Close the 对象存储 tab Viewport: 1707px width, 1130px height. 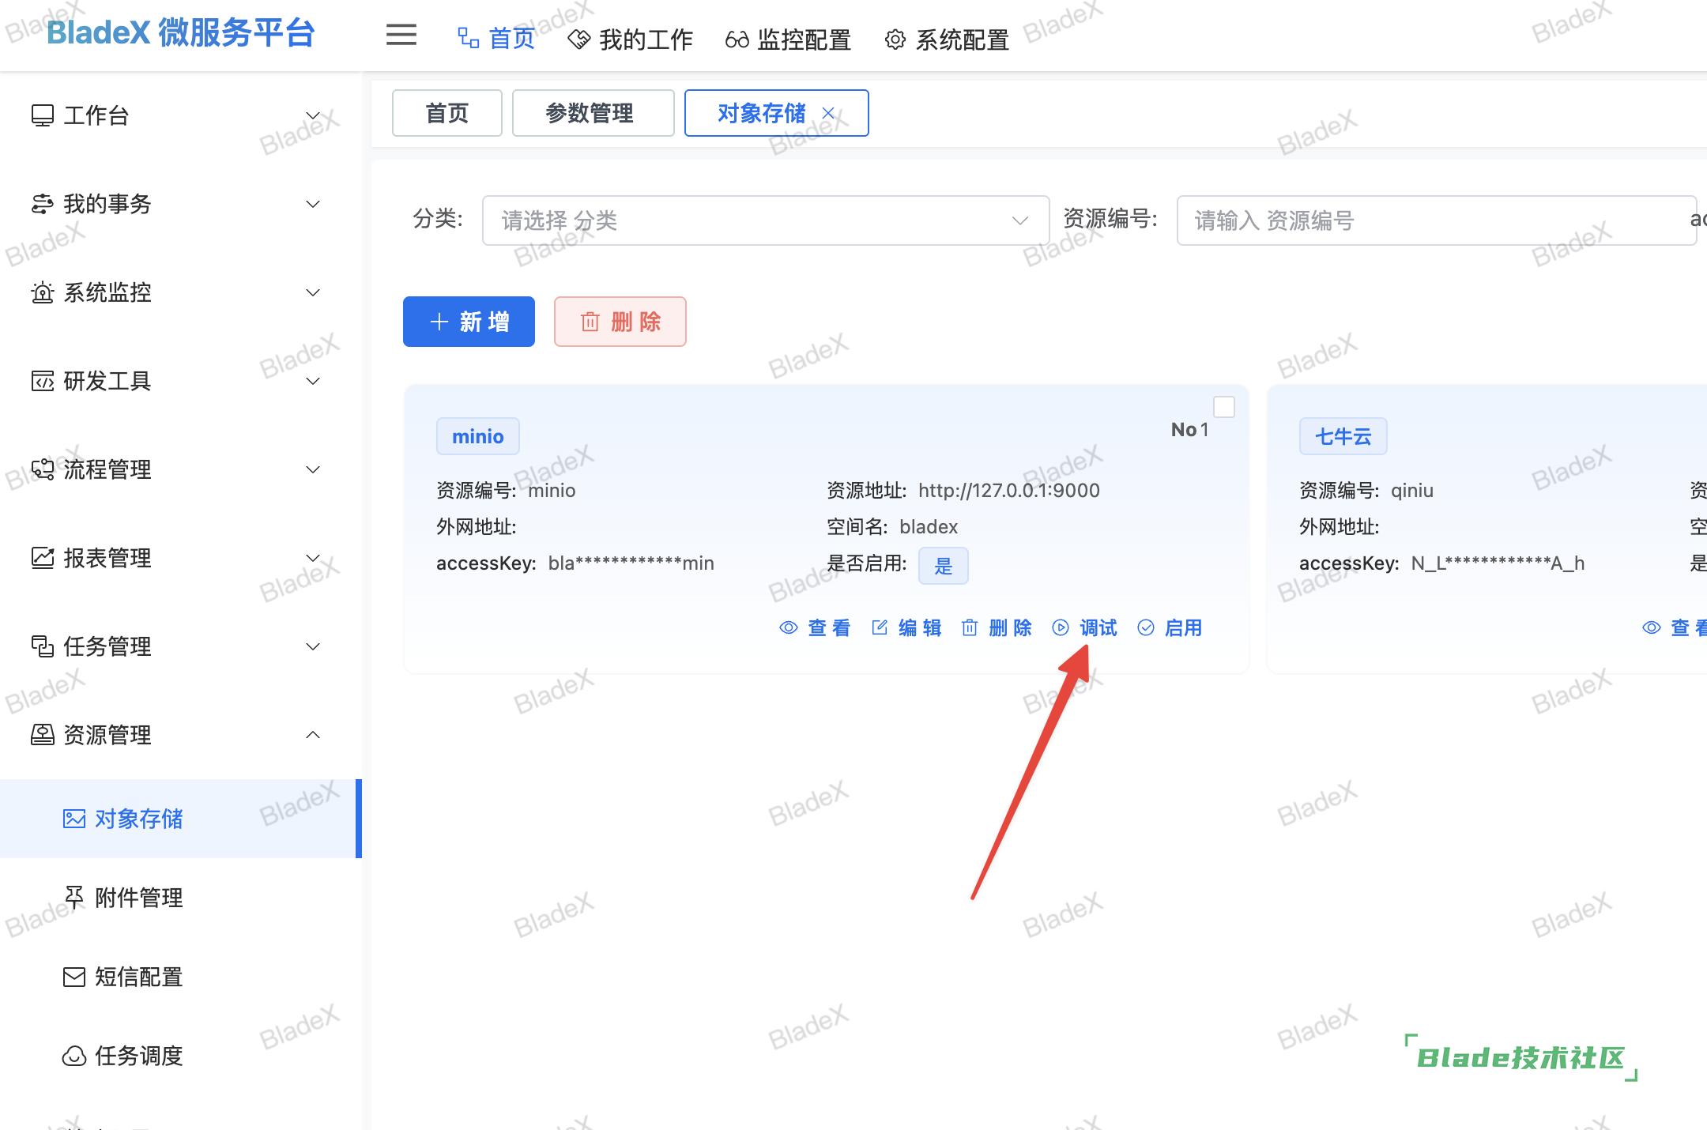click(828, 113)
